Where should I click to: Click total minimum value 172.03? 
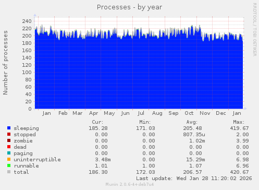click(x=145, y=172)
